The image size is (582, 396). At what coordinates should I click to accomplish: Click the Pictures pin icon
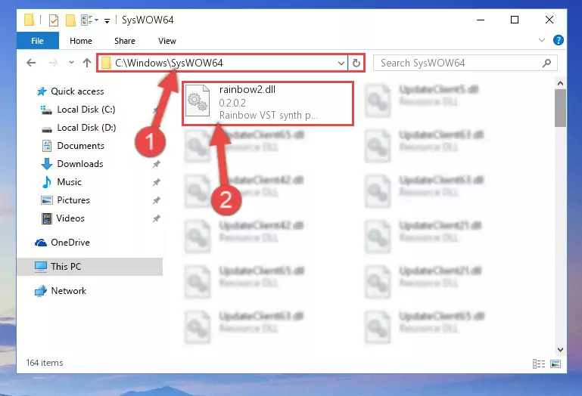(x=156, y=200)
